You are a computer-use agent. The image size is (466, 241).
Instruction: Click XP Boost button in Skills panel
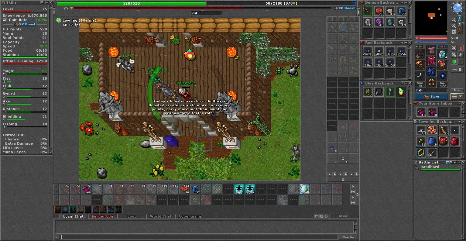[25, 24]
